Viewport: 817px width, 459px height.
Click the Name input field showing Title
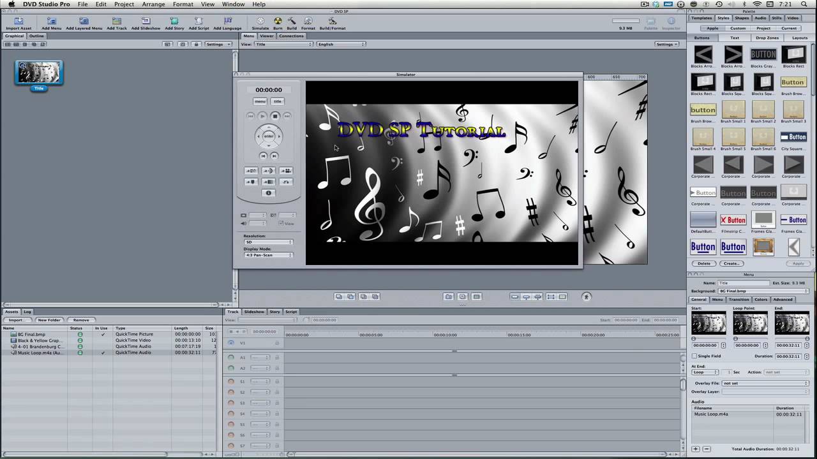click(743, 282)
